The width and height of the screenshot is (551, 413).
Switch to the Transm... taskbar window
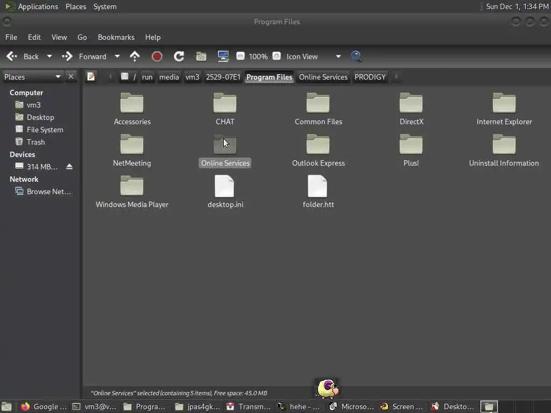249,407
